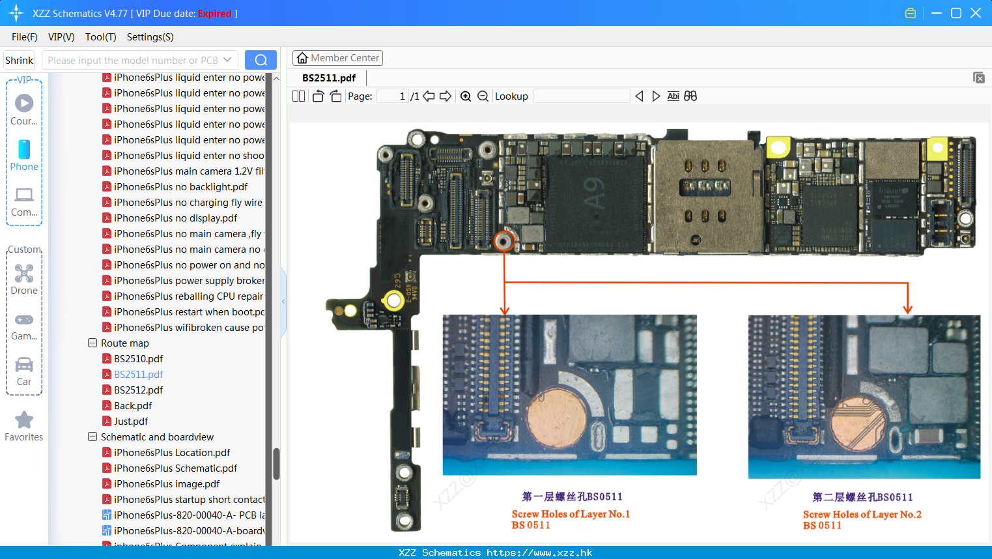Find previous lookup result

pyautogui.click(x=639, y=96)
